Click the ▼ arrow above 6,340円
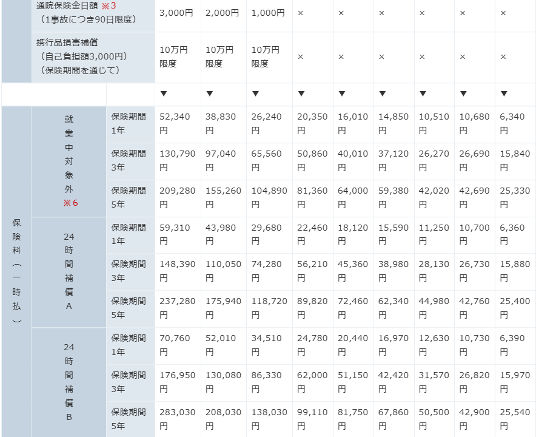This screenshot has height=437, width=536. [x=504, y=93]
